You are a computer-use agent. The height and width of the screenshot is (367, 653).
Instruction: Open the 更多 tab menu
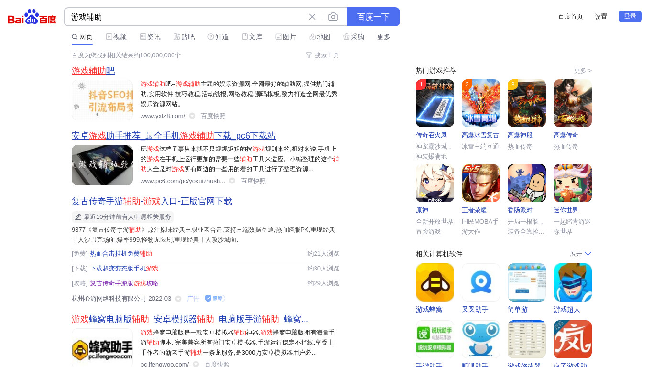(384, 37)
